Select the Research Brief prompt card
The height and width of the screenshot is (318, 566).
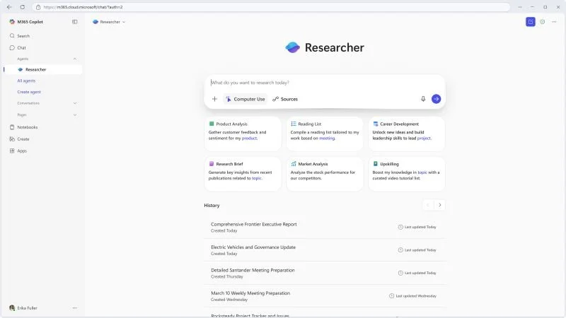click(243, 174)
